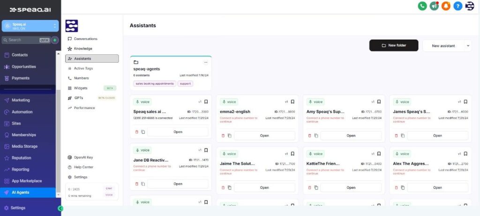
Task: Open the megaphone announcements icon
Action: 434,6
